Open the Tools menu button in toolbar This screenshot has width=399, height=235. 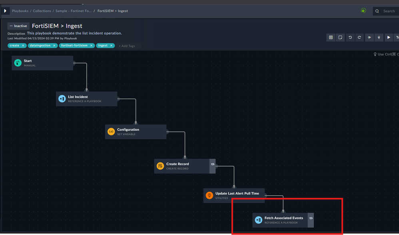(397, 38)
